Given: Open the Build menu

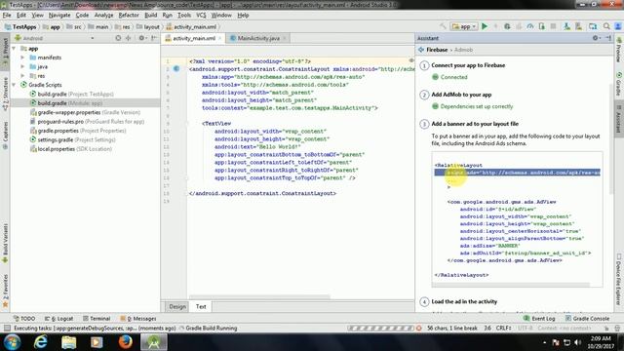Looking at the screenshot, I should (150, 16).
